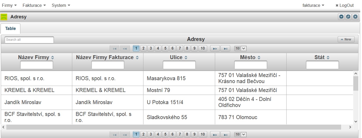Select the Mostní 79 cell
Viewport: 362px width, 138px height.
click(179, 90)
